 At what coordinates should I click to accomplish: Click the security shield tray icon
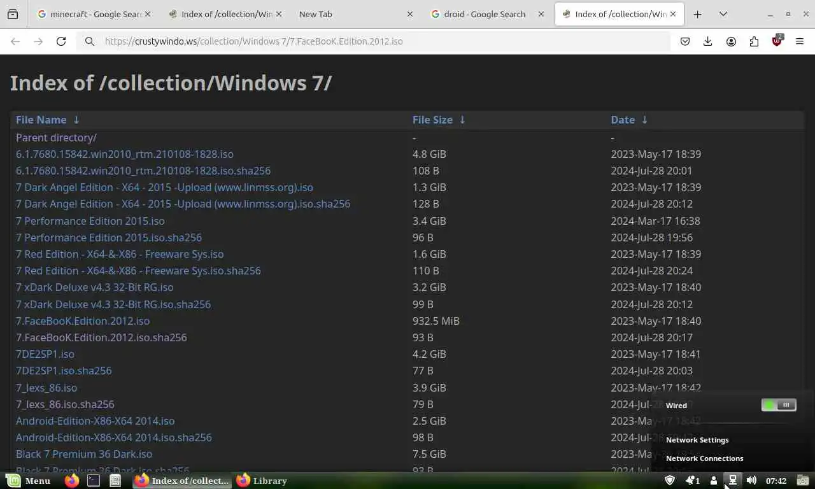[669, 481]
